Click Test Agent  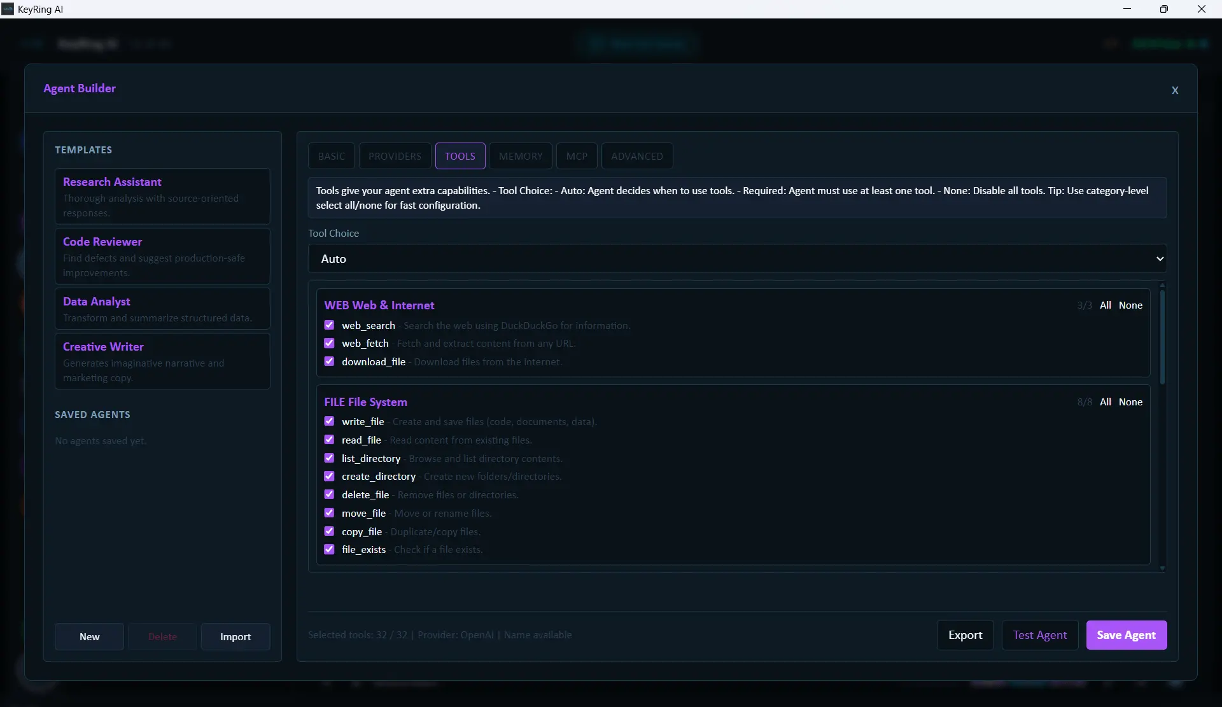pos(1040,634)
